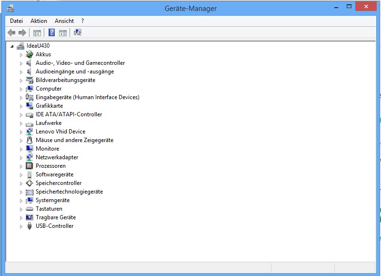Click the USB-Controller plug icon

point(30,226)
